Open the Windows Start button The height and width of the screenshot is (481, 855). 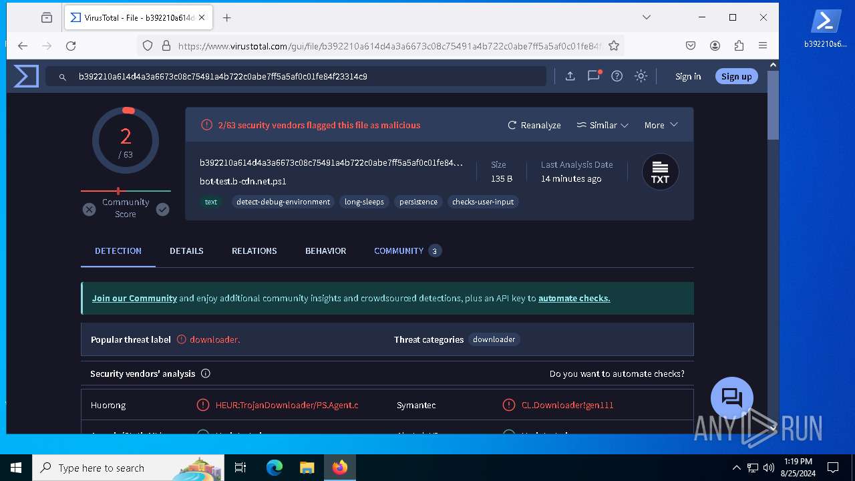[16, 468]
